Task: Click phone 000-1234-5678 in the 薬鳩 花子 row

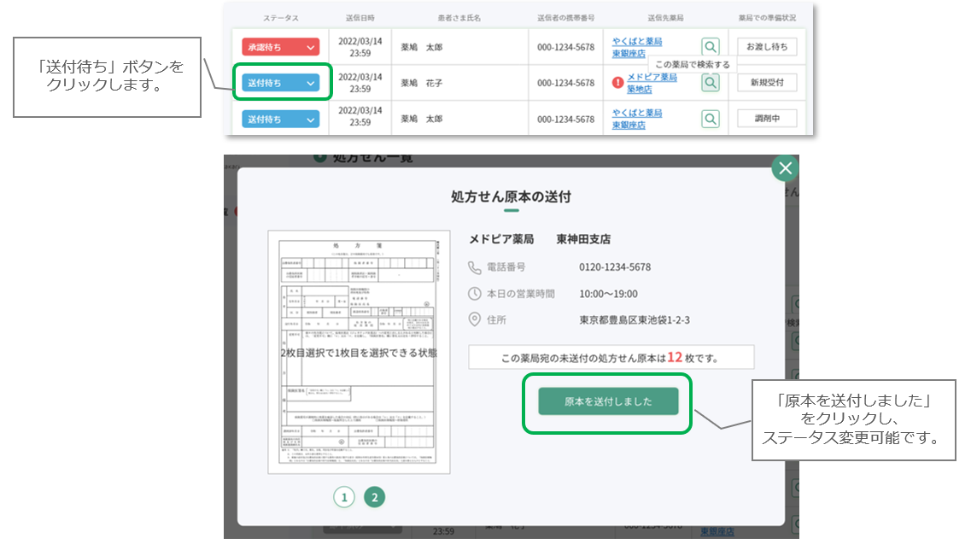Action: (x=565, y=83)
